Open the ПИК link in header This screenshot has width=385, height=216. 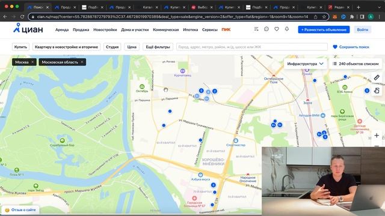click(226, 29)
